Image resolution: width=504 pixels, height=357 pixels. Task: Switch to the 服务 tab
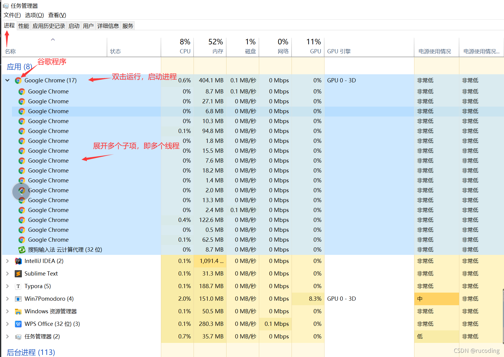(x=128, y=26)
